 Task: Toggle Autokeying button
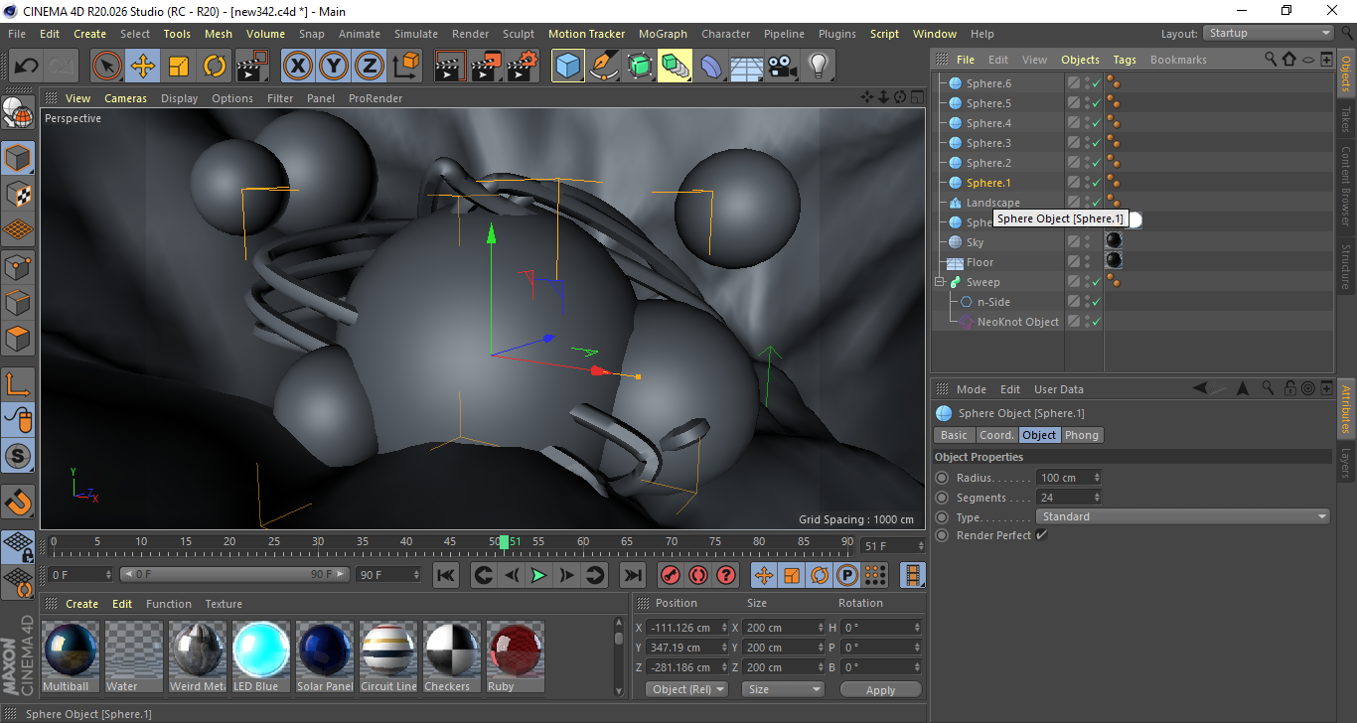click(x=698, y=575)
